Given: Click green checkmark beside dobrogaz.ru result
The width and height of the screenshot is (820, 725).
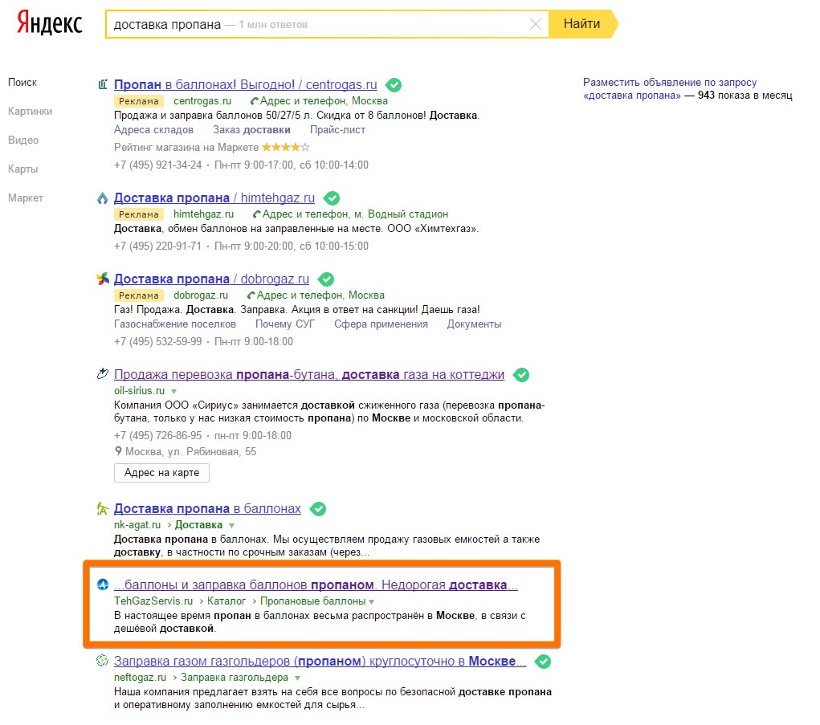Looking at the screenshot, I should click(x=326, y=279).
